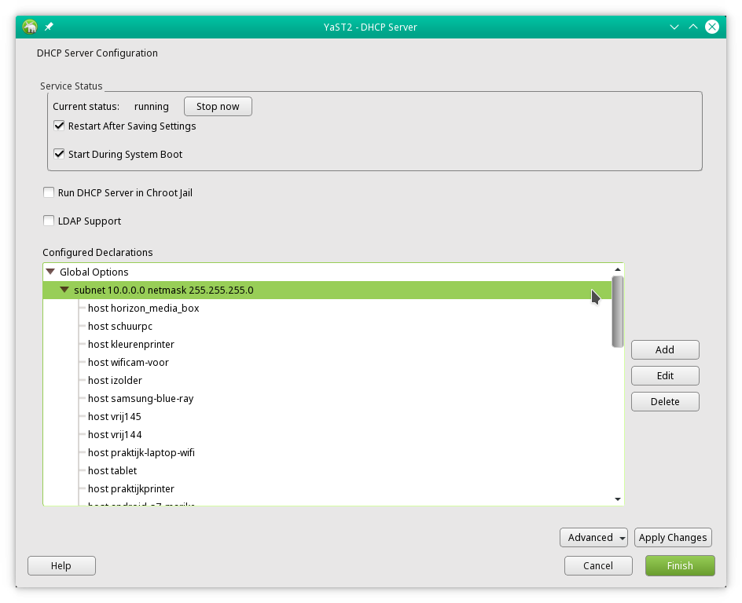Maximize window using the up chevron icon
The height and width of the screenshot is (603, 742).
point(692,27)
